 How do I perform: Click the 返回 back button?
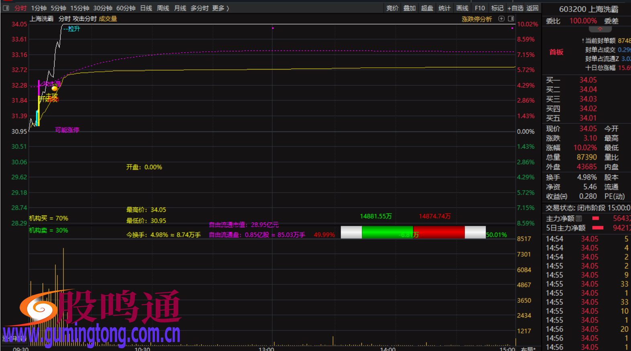[533, 8]
